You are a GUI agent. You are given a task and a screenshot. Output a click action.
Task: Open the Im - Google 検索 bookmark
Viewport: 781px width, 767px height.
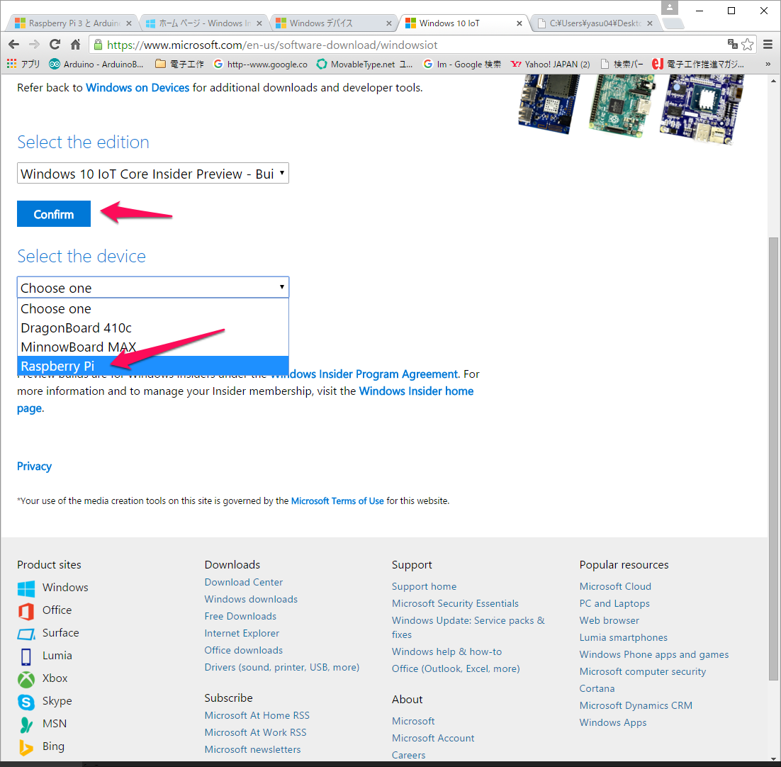462,64
